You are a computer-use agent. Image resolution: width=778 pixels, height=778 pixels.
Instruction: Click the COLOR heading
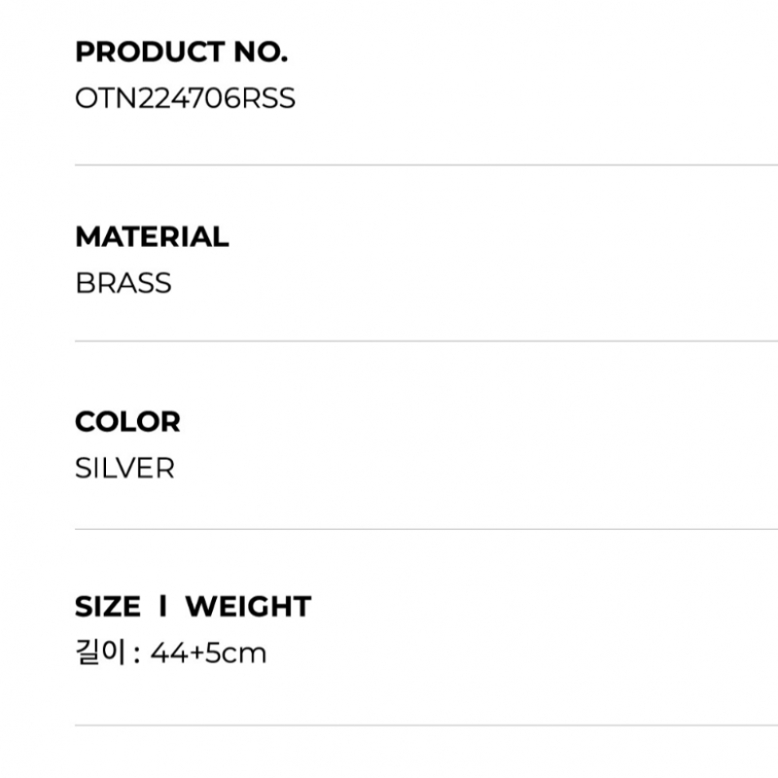click(x=127, y=422)
